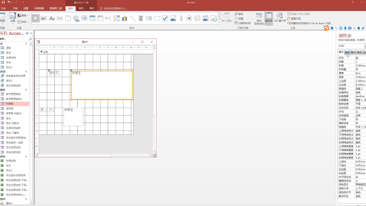Collapse the queries group in navigation pane
The width and height of the screenshot is (366, 206).
26,72
